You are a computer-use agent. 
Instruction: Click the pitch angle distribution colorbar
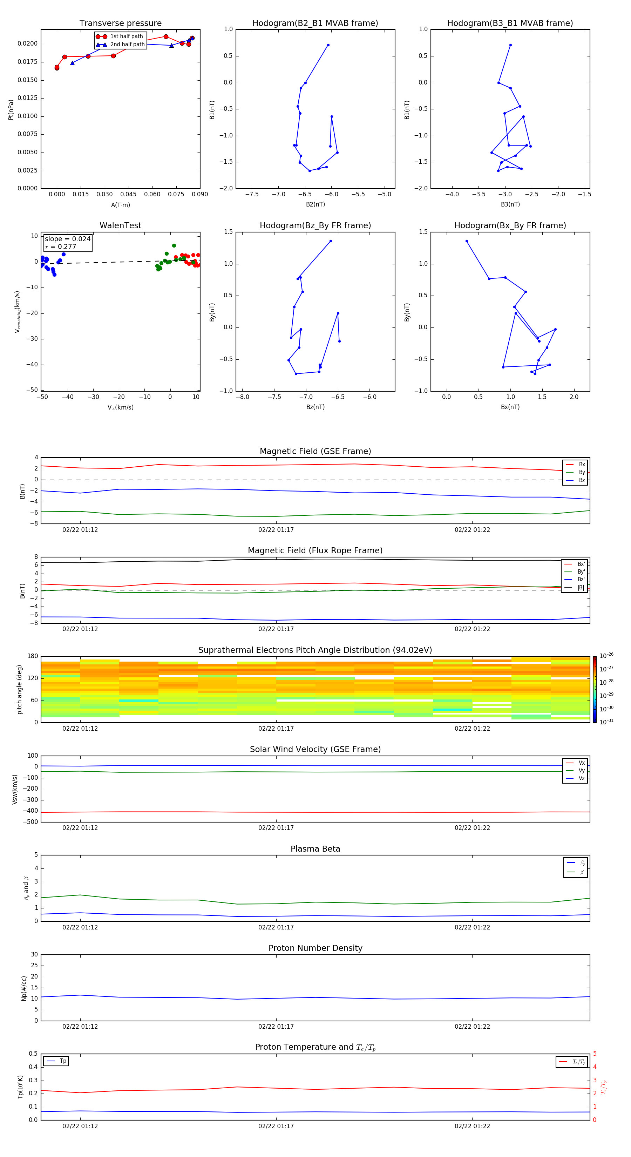[x=594, y=689]
